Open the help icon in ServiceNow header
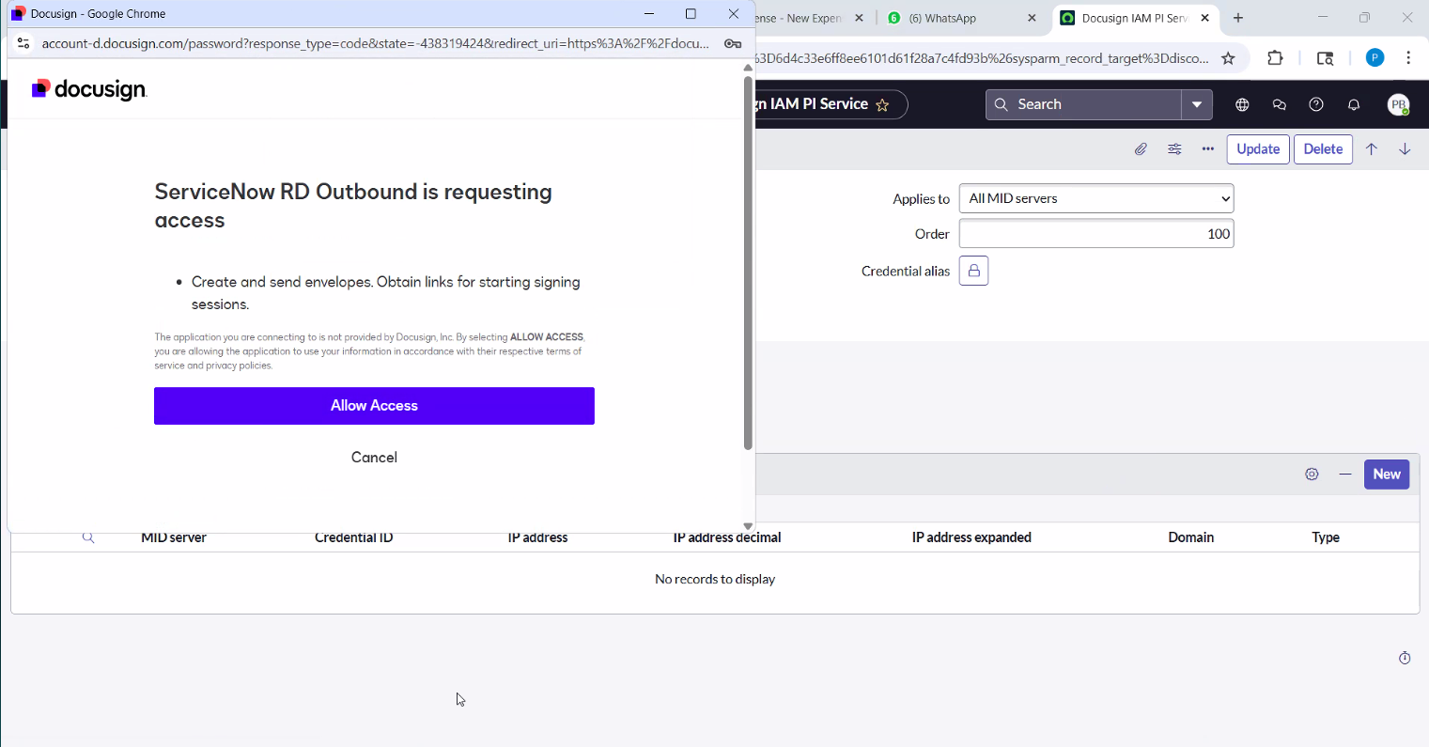The height and width of the screenshot is (747, 1429). point(1316,104)
